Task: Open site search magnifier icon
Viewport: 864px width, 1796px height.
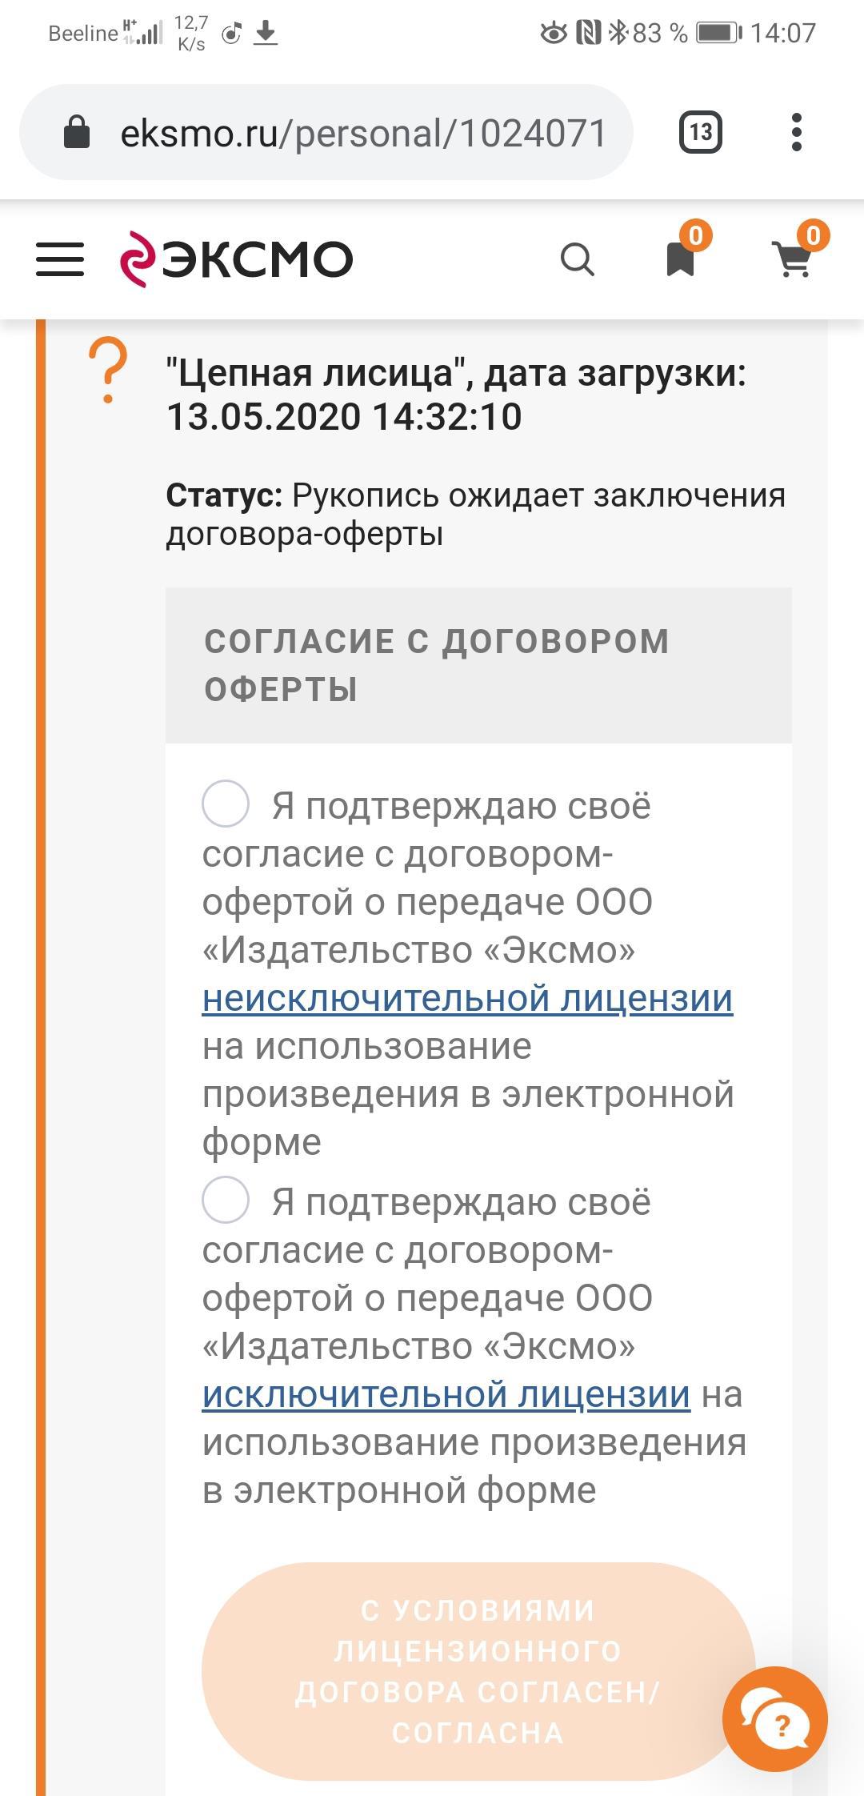Action: pyautogui.click(x=577, y=259)
